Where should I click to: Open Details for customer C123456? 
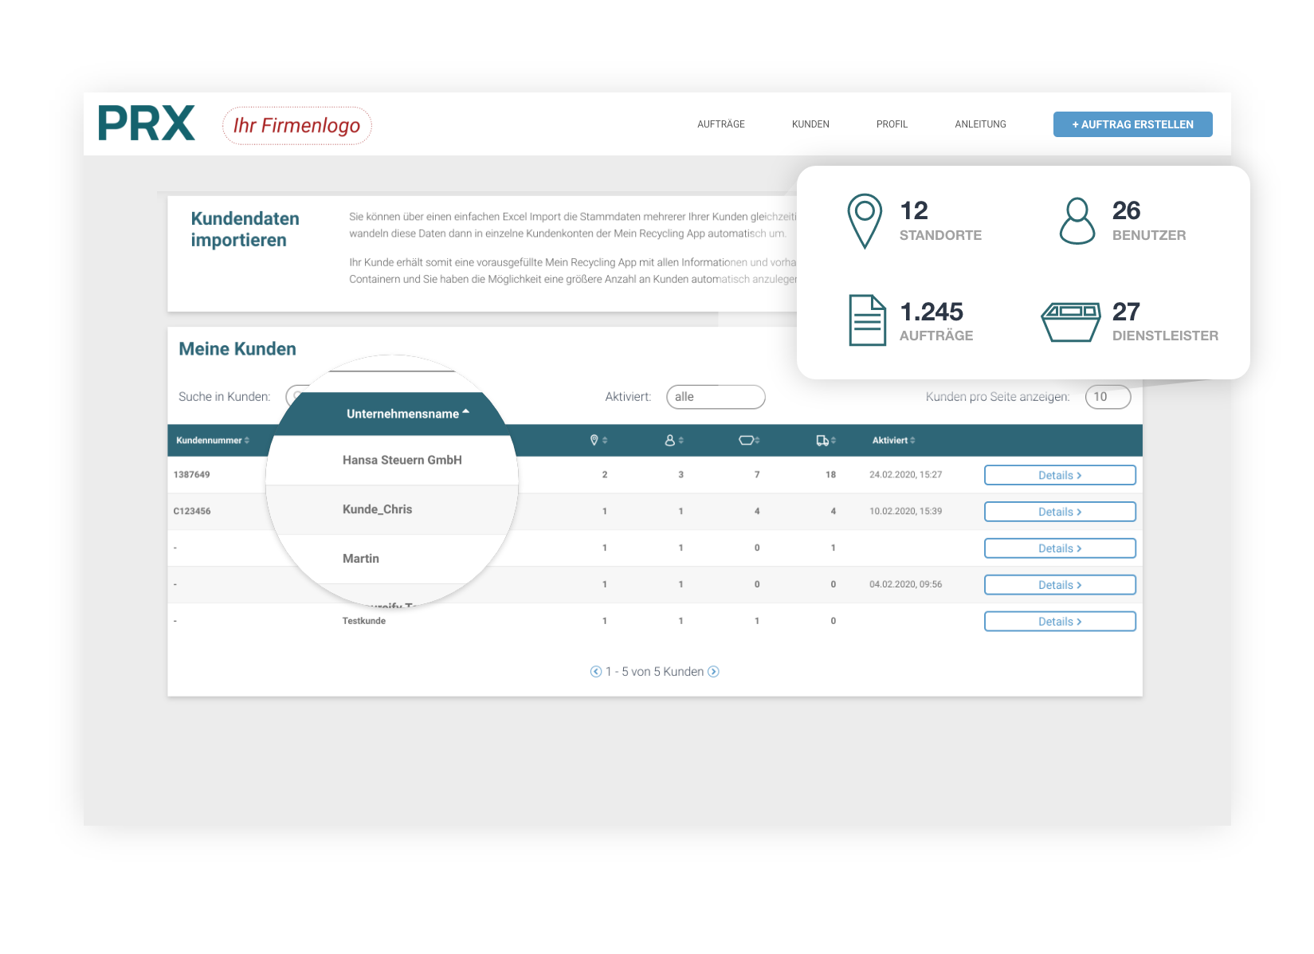[1060, 512]
